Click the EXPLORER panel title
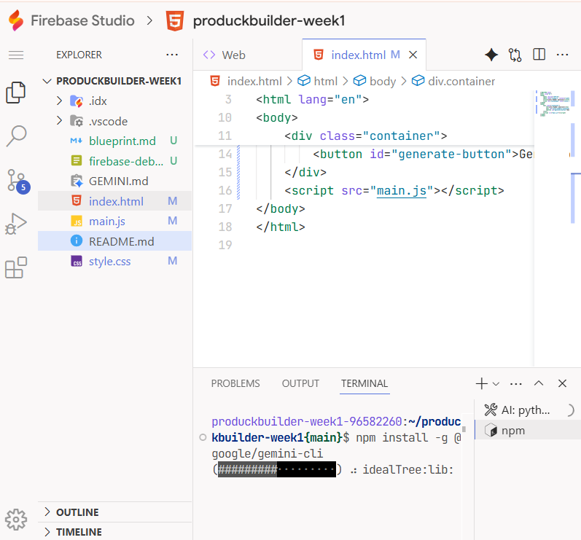Viewport: 581px width, 540px height. [79, 55]
